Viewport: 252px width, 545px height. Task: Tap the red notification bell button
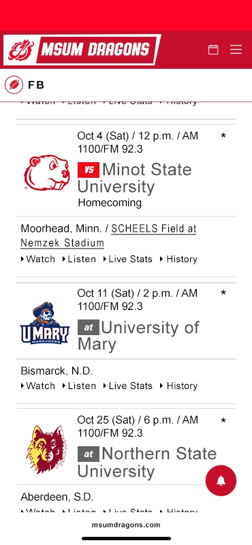point(221,480)
